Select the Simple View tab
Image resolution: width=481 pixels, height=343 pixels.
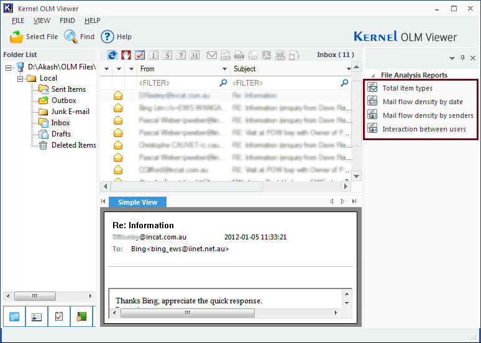(138, 202)
